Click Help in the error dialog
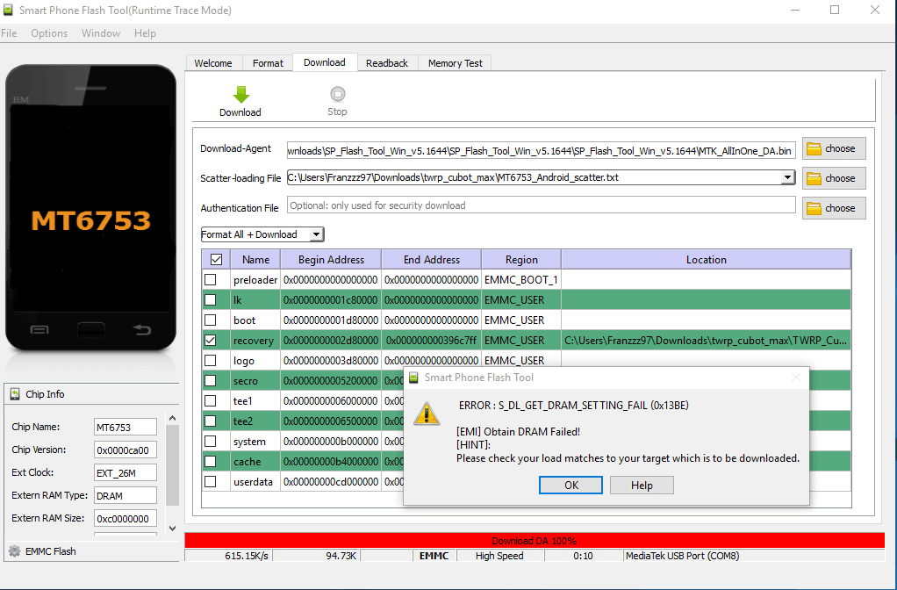Screen dimensions: 897x590 click(642, 486)
